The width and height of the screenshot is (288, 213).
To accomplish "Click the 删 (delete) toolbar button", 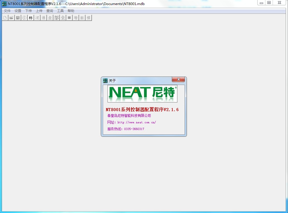I will point(82,18).
